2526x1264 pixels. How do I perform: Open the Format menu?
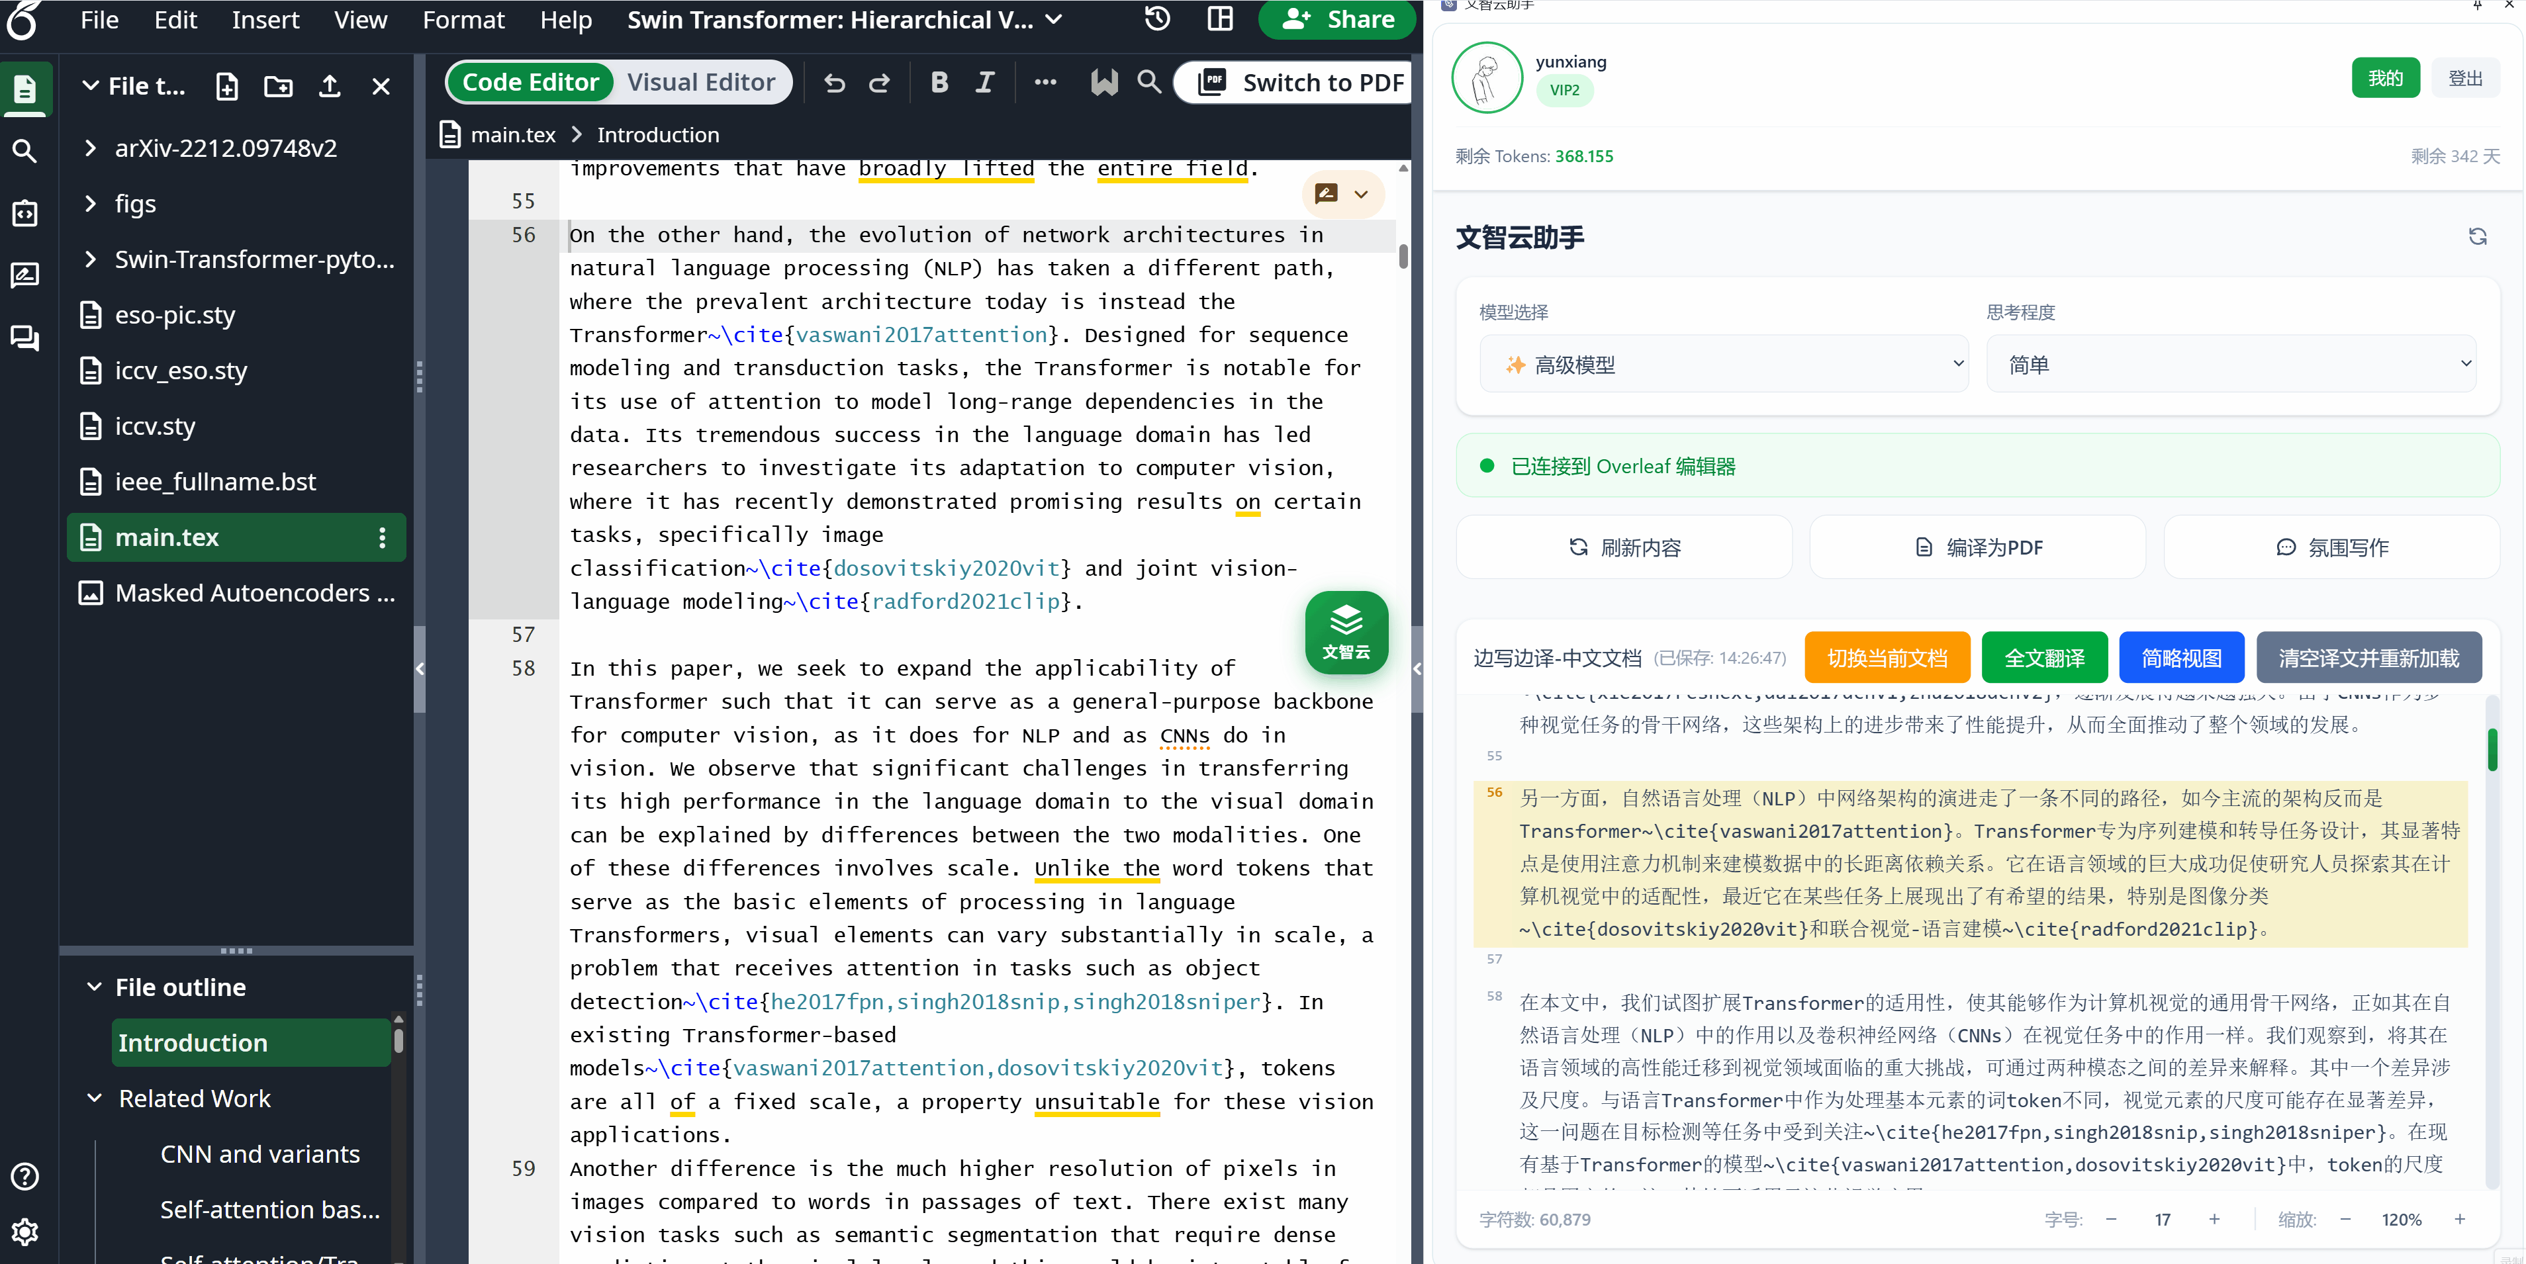click(x=463, y=20)
